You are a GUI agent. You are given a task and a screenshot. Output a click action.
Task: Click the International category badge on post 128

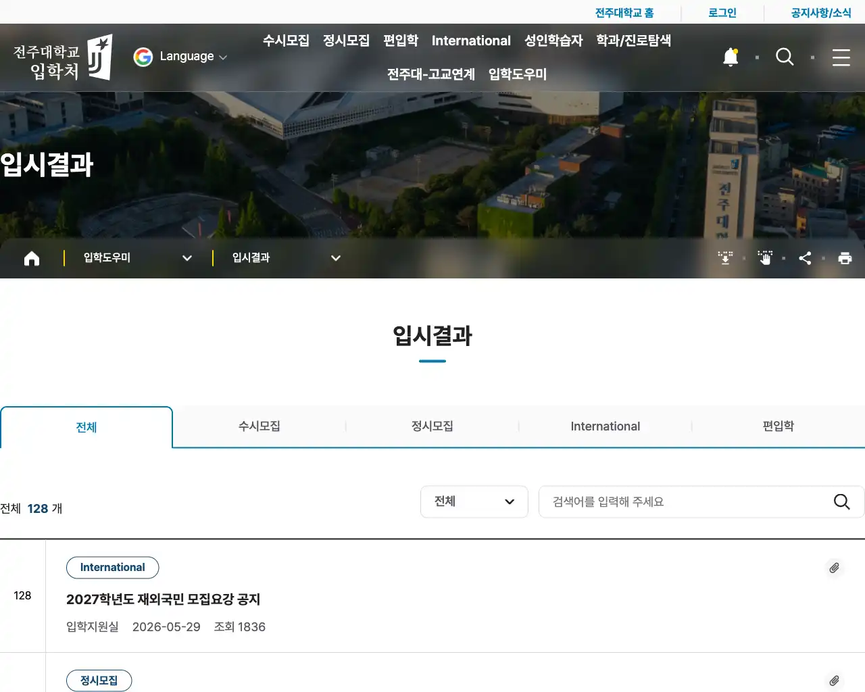[x=113, y=568]
